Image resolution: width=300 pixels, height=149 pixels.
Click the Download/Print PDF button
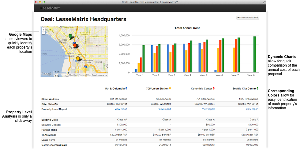[248, 18]
